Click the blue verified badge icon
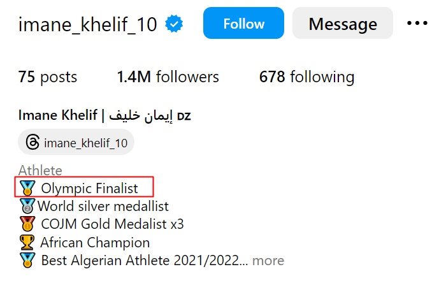This screenshot has height=290, width=446. click(x=175, y=24)
